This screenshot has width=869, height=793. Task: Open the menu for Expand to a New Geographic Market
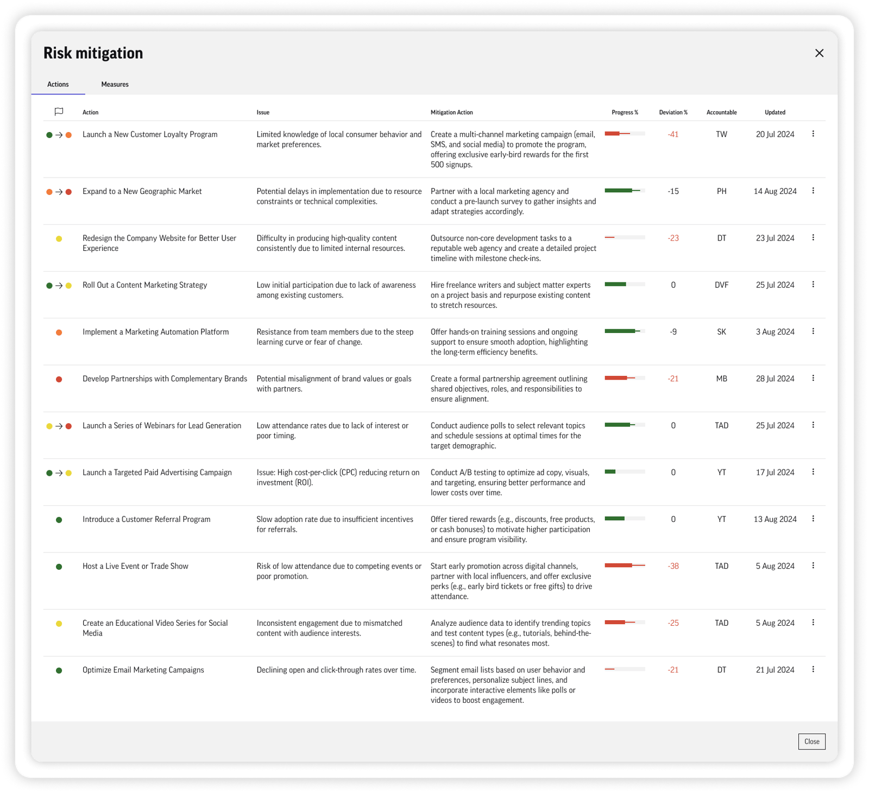click(813, 191)
